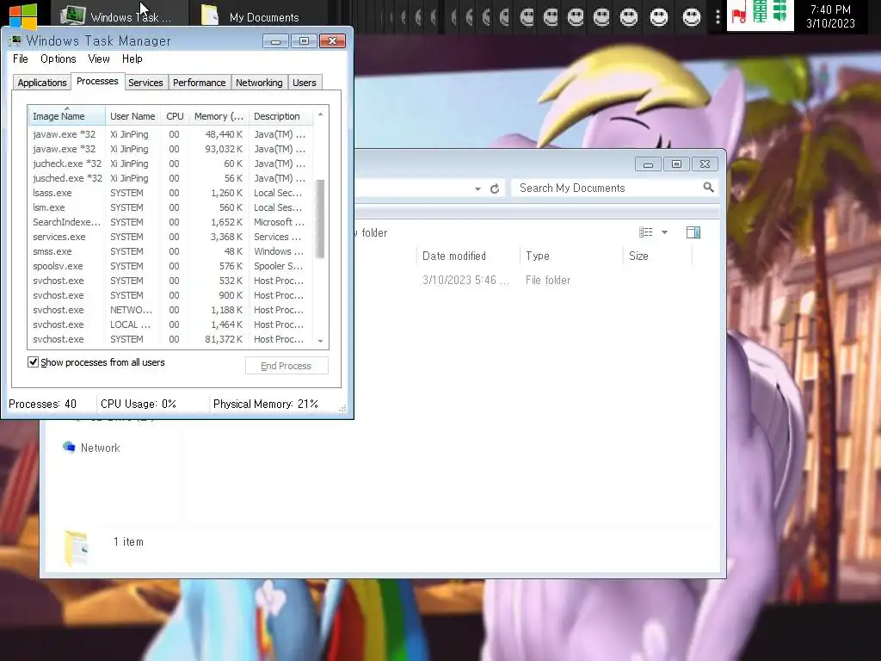Sort files by Type column in Explorer
The image size is (881, 661).
pos(571,256)
